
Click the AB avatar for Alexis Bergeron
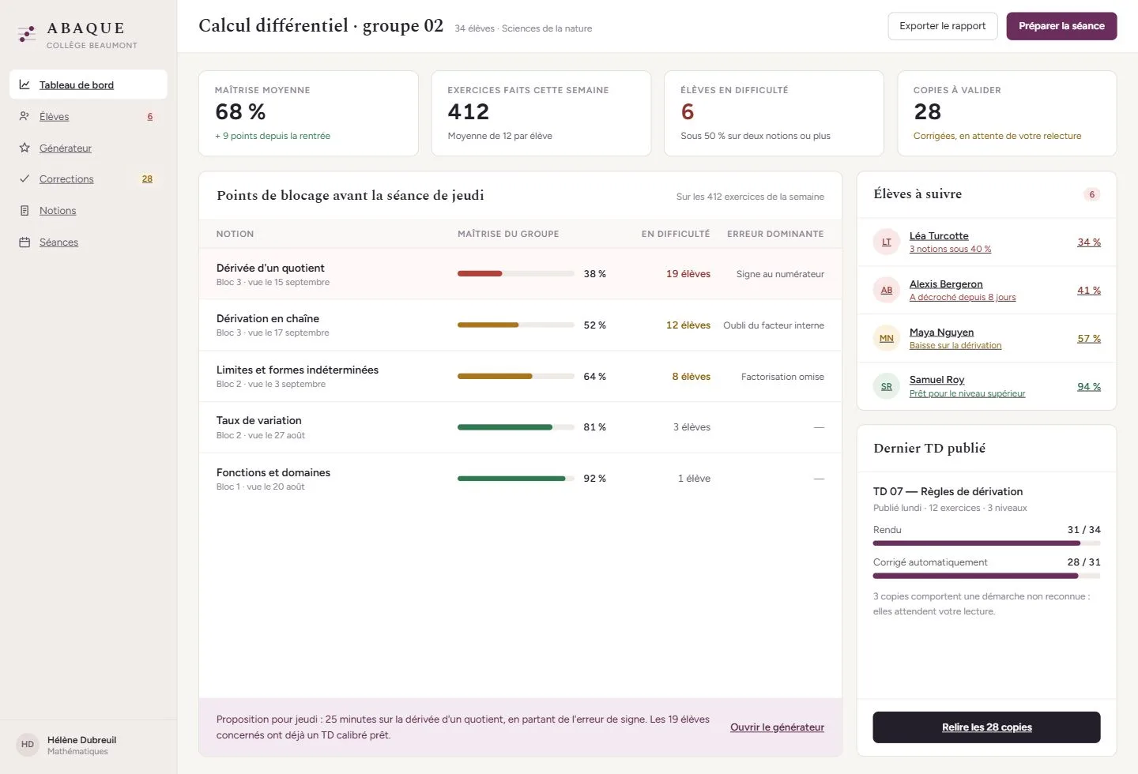[887, 290]
